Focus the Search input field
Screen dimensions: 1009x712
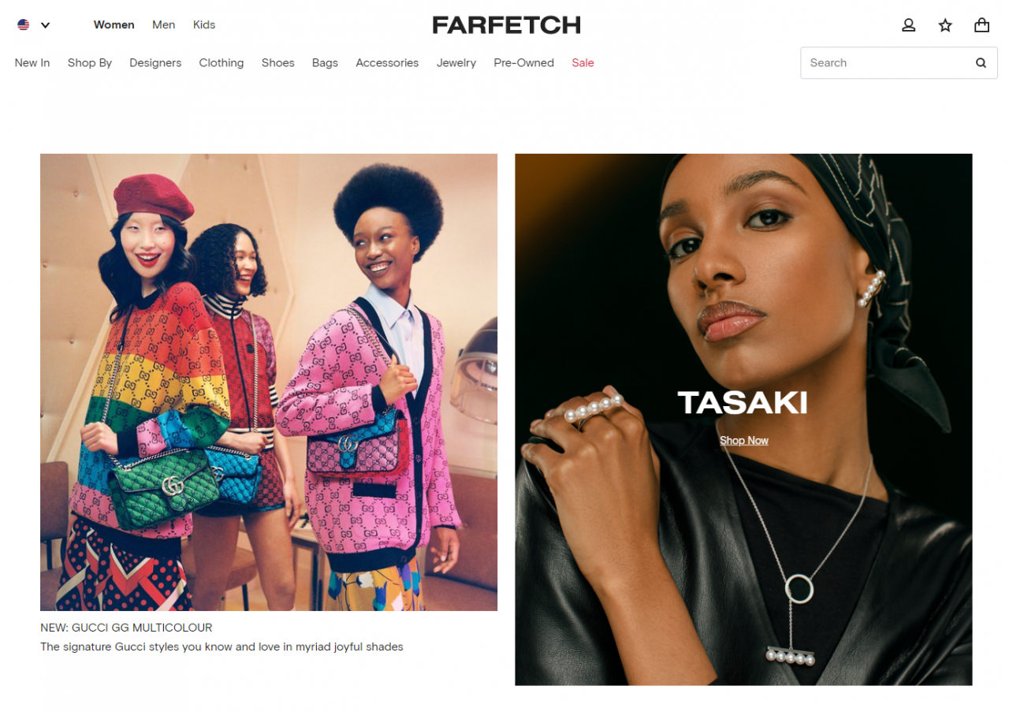[887, 63]
